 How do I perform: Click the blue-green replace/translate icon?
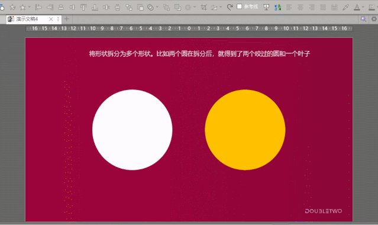click(277, 7)
